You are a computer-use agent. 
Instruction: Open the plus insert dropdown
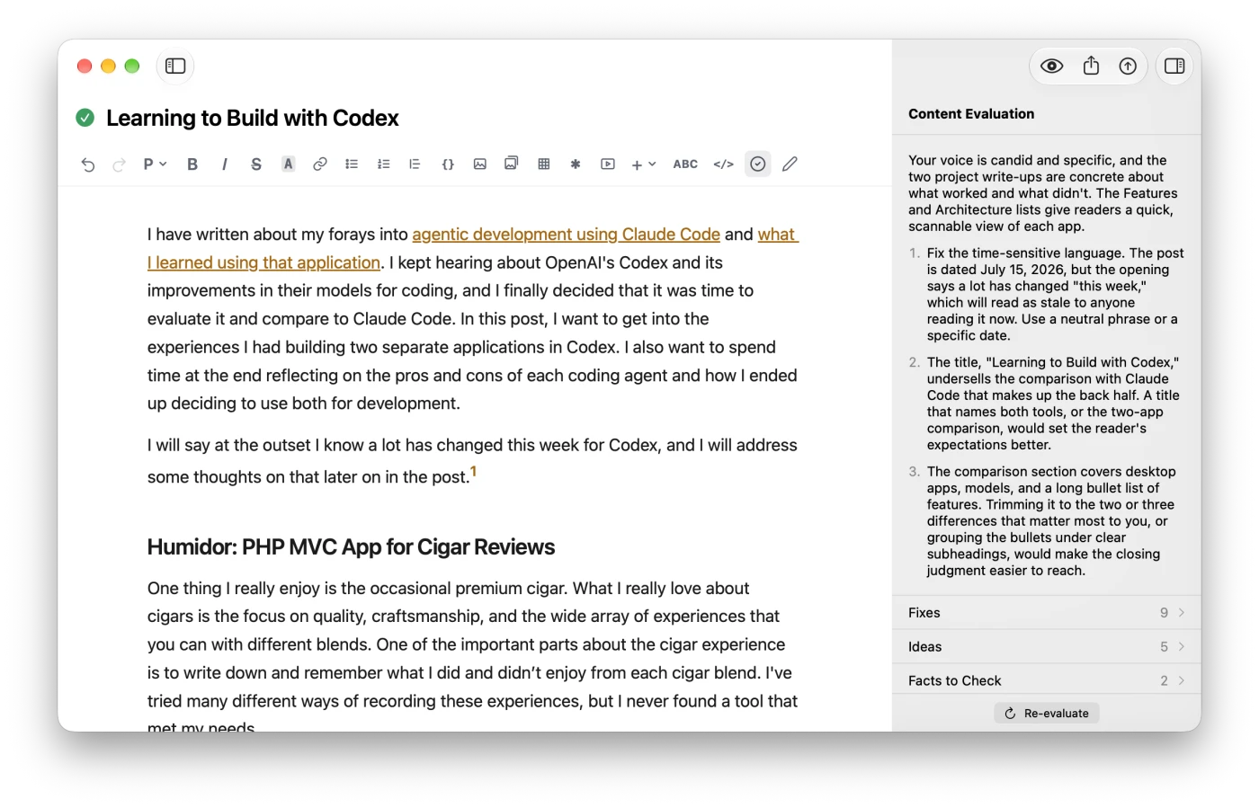tap(643, 164)
